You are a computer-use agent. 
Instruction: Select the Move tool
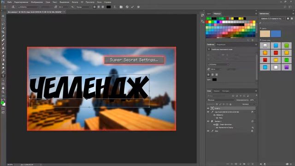[3, 16]
